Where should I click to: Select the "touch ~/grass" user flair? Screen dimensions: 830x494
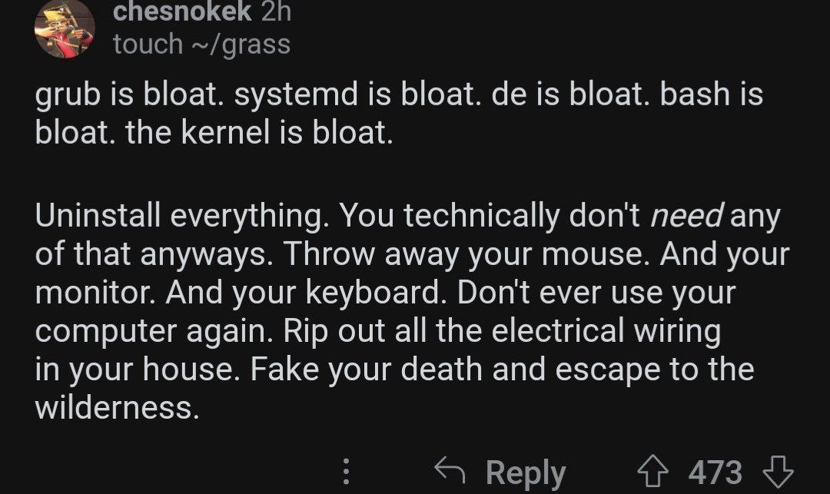point(201,44)
